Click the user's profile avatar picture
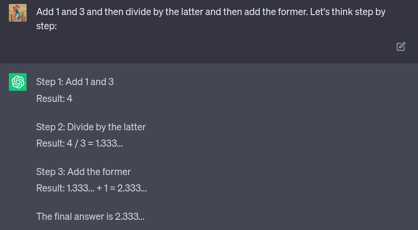418x230 pixels. tap(18, 13)
